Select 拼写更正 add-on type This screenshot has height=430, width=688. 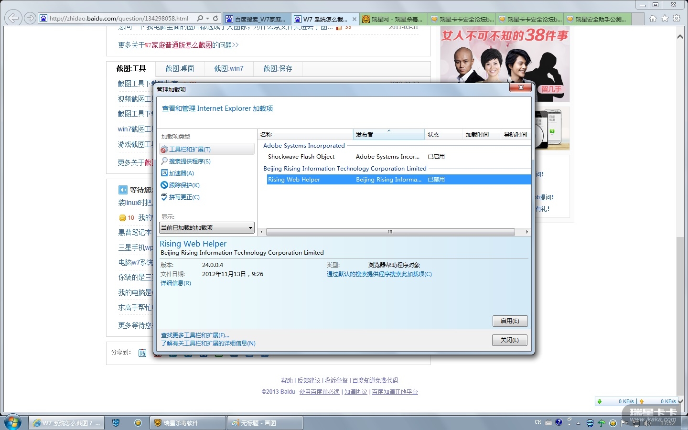point(180,197)
